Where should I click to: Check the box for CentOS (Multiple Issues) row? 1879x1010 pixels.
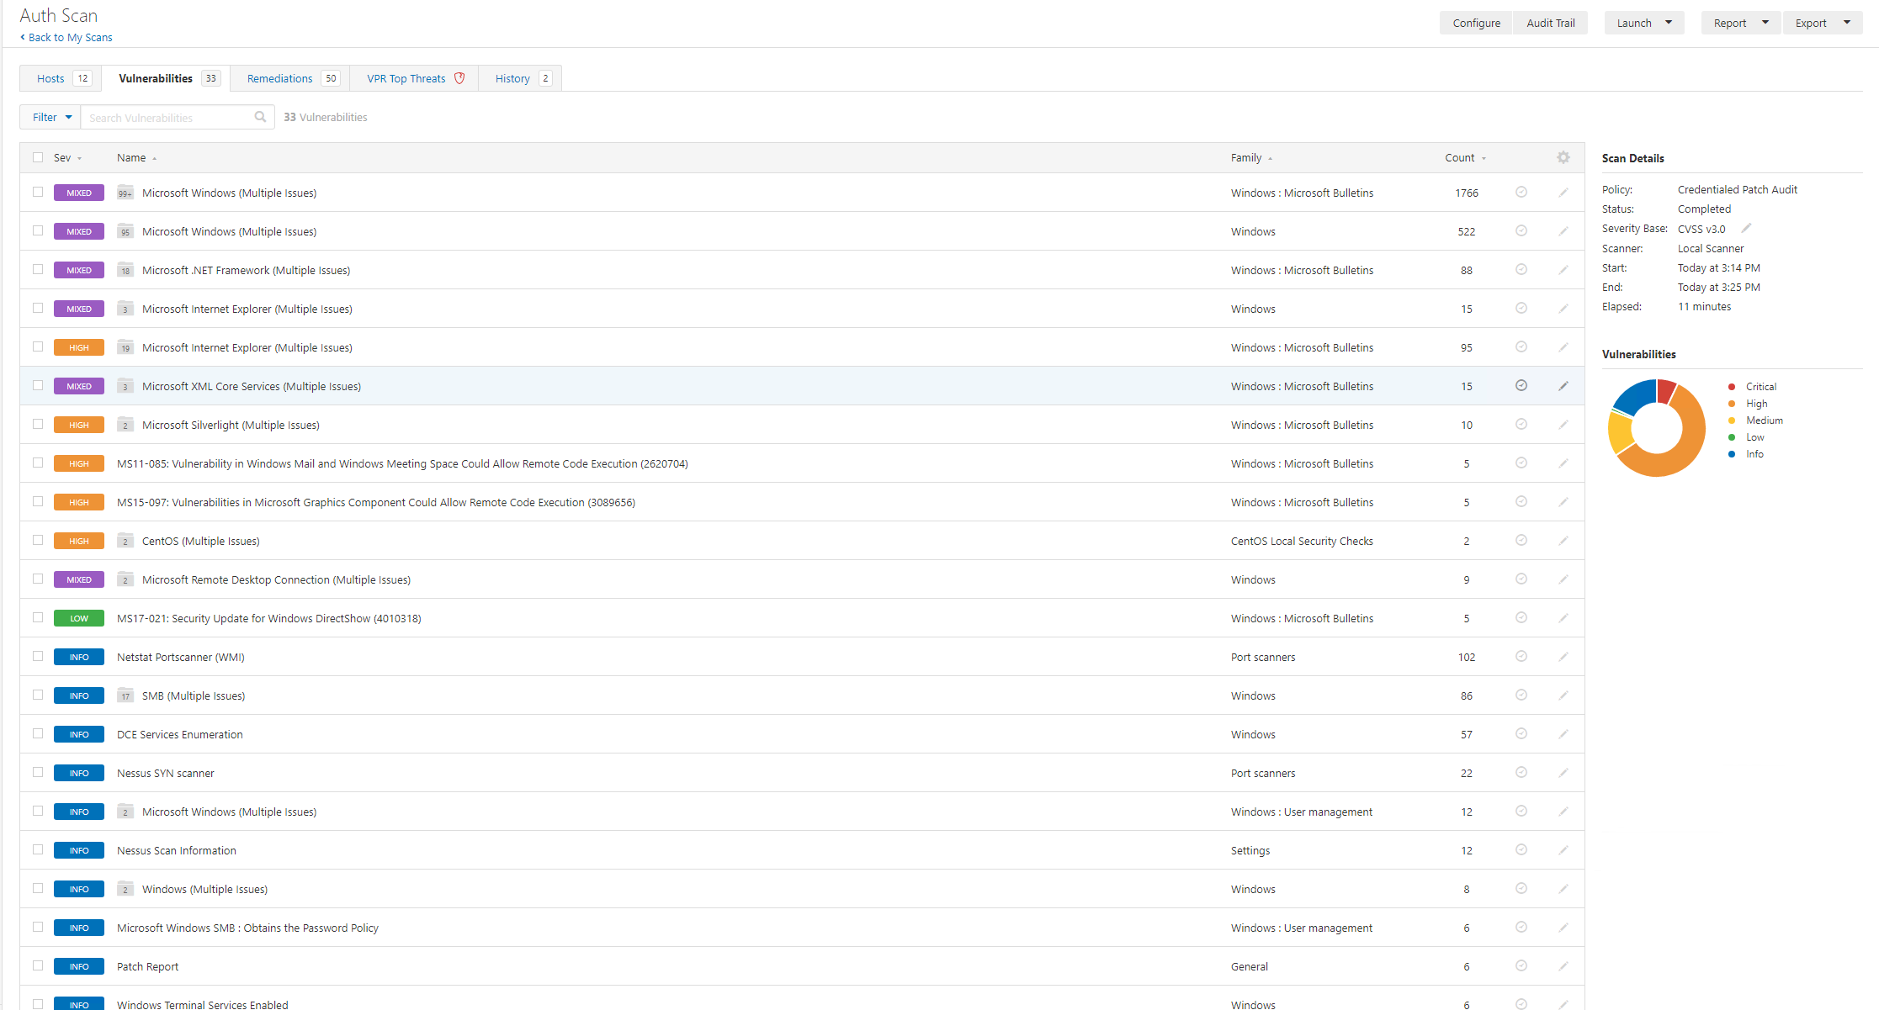pyautogui.click(x=38, y=540)
